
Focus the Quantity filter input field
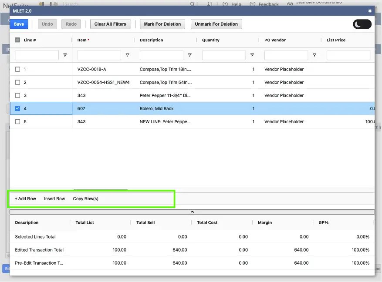click(224, 55)
